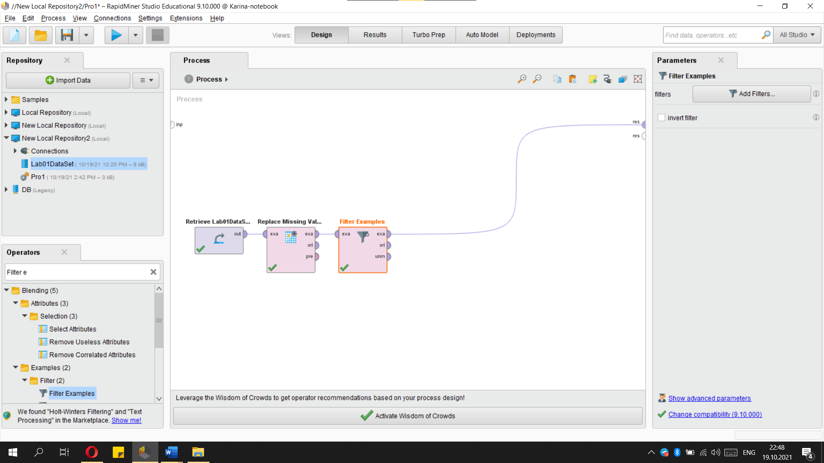Collapse the Blending operators group
The image size is (824, 463).
[x=6, y=290]
